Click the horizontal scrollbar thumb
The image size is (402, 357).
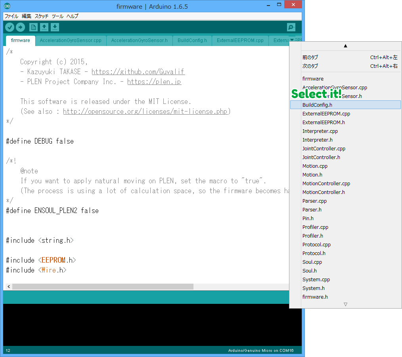point(103,286)
